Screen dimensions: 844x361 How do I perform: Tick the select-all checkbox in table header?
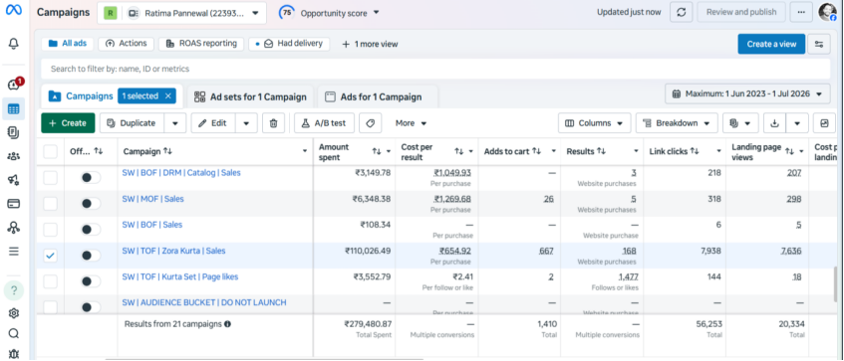coord(50,151)
